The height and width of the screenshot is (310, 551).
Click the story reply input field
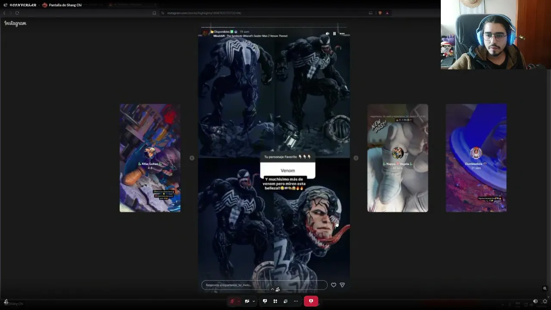264,285
